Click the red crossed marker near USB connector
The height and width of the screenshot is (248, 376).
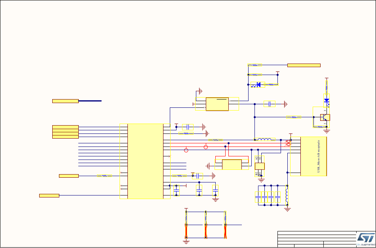click(x=288, y=144)
